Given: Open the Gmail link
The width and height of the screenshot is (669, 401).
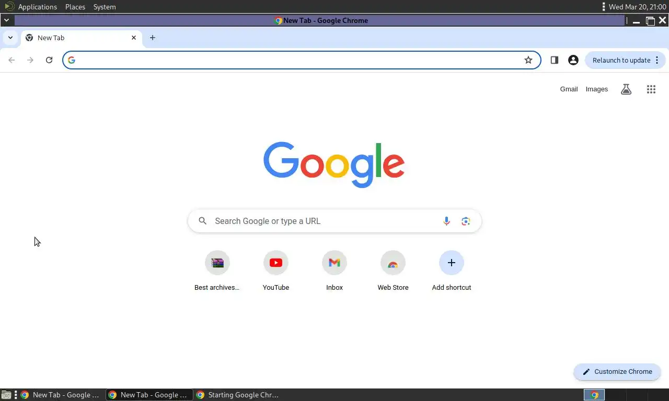Looking at the screenshot, I should click(x=569, y=89).
